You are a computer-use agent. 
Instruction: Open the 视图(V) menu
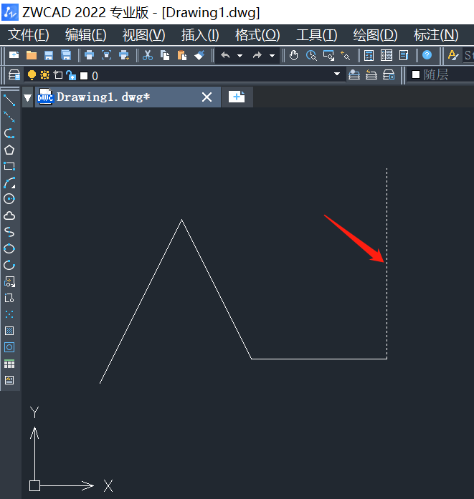pyautogui.click(x=143, y=35)
